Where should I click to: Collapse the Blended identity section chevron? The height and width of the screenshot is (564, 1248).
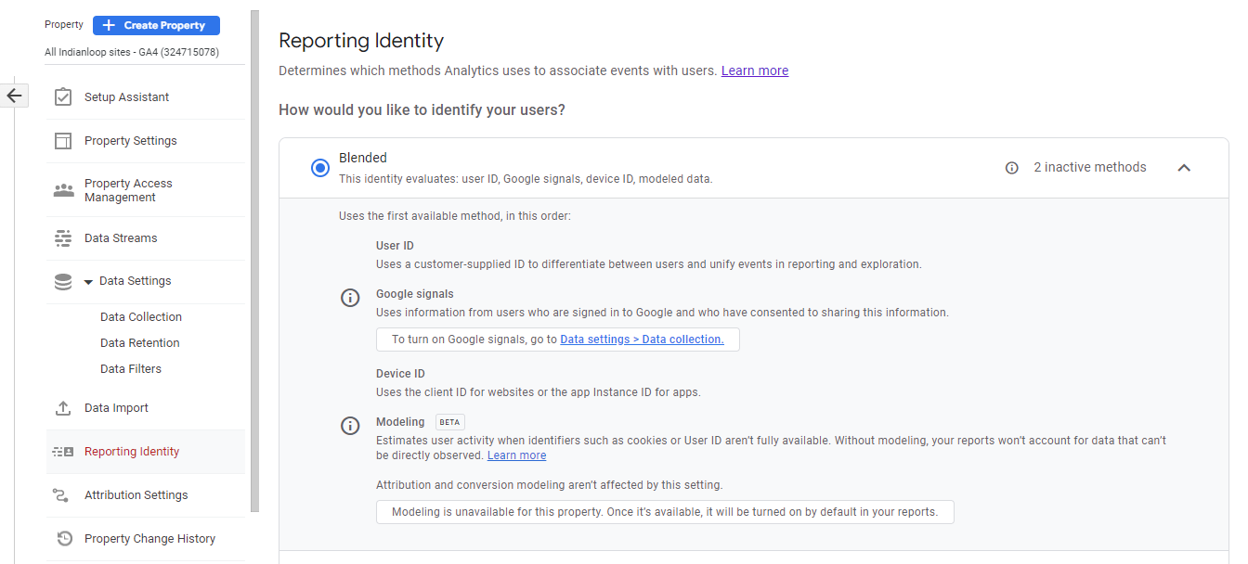point(1184,168)
